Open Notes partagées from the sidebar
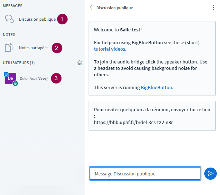Screen dimensions: 220x195 pos(34,48)
